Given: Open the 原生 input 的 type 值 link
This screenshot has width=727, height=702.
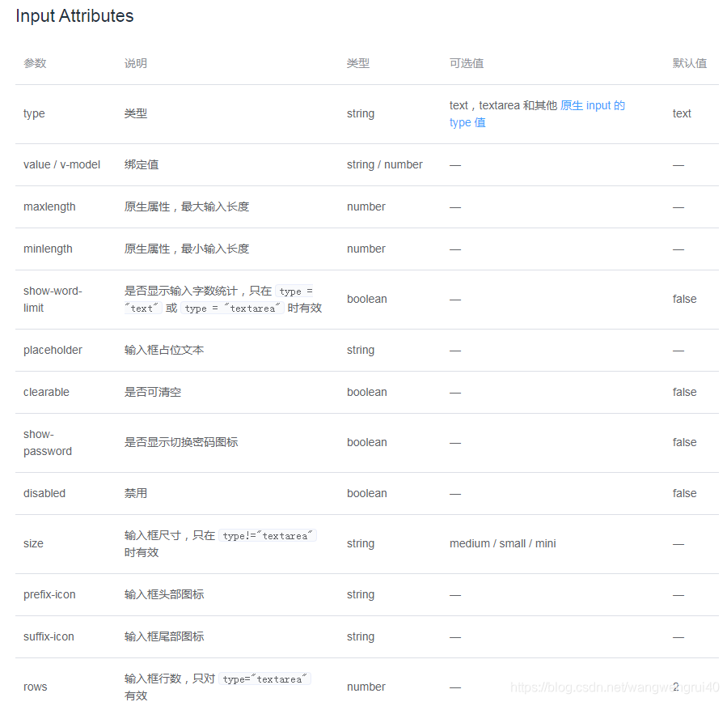Looking at the screenshot, I should pyautogui.click(x=592, y=106).
